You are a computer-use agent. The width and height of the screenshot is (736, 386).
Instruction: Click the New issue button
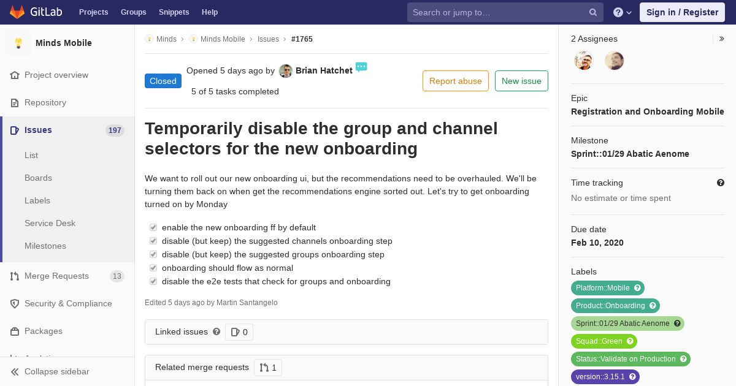521,81
